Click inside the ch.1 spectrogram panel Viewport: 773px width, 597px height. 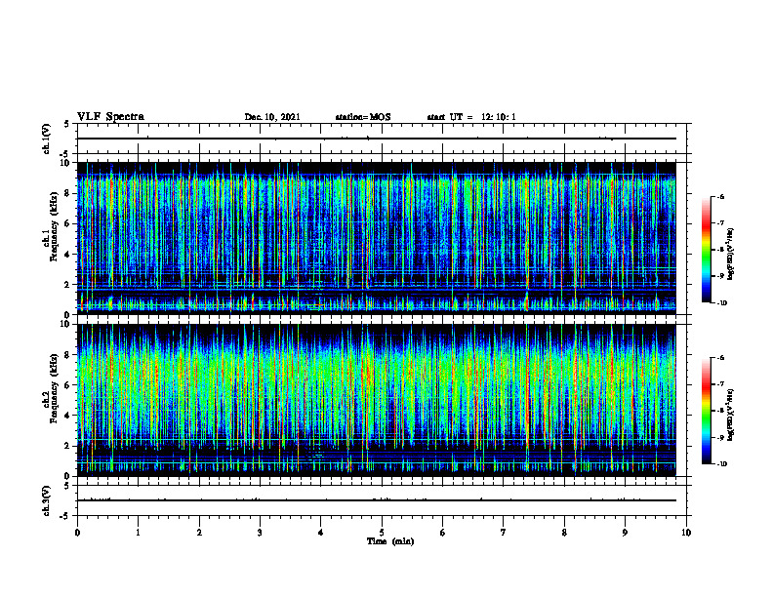(x=376, y=238)
